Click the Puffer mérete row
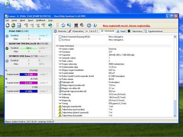Screen dimensions: 183x137 coord(114,79)
